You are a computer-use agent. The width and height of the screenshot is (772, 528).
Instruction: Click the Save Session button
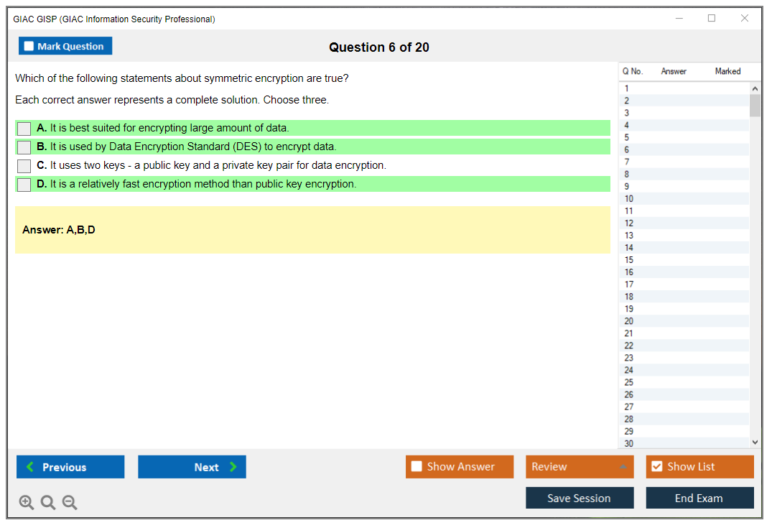pos(579,497)
